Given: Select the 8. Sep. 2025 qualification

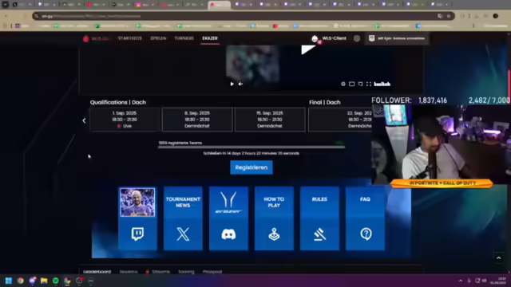Looking at the screenshot, I should (197, 120).
